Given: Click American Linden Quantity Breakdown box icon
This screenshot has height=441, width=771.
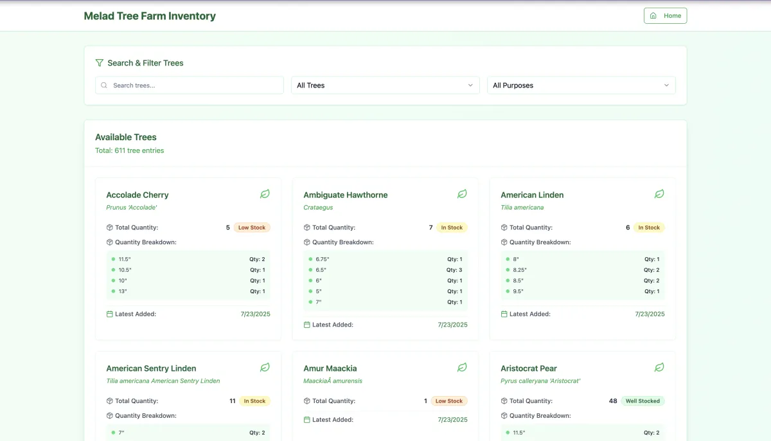Looking at the screenshot, I should 504,242.
